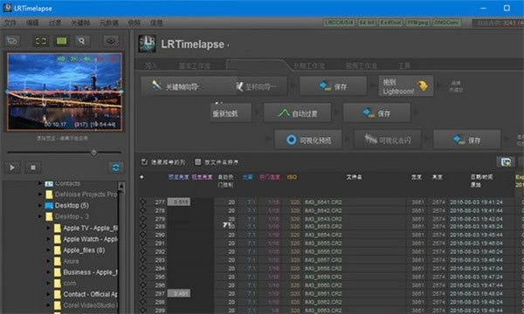524x314 pixels.
Task: Expand the DeNoise Projects Pro tree node
Action: [x=40, y=195]
